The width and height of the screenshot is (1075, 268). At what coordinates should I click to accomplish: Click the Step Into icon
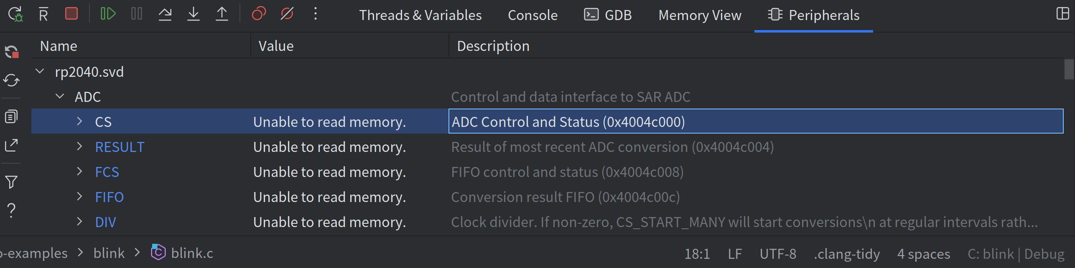click(x=194, y=14)
